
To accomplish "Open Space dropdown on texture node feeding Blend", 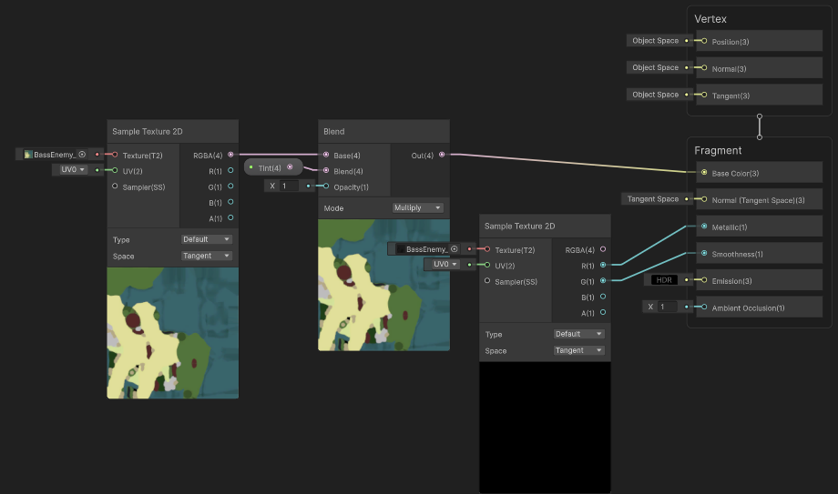I will [207, 256].
